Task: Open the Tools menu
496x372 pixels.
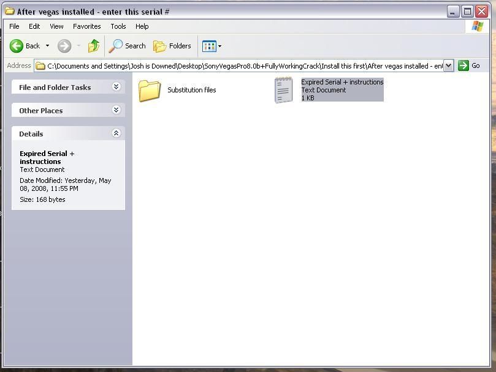Action: pos(118,26)
